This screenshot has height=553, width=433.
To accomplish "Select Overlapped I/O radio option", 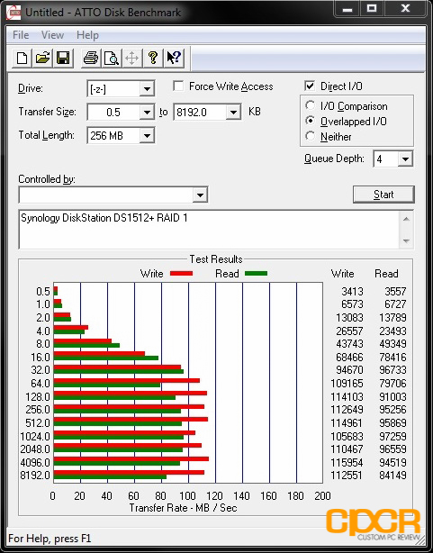I will tap(310, 121).
